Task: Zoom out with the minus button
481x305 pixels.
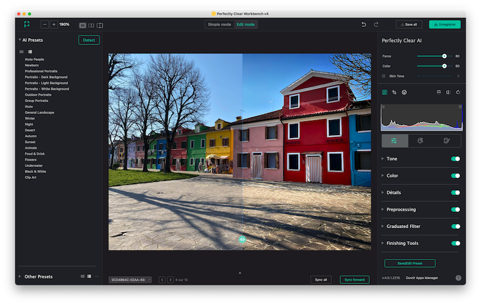Action: pos(44,25)
